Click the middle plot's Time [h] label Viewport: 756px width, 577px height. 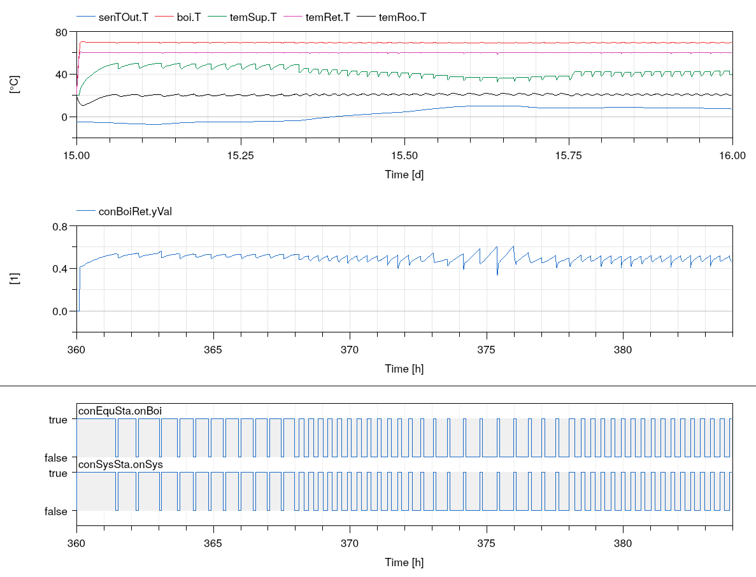tap(404, 368)
